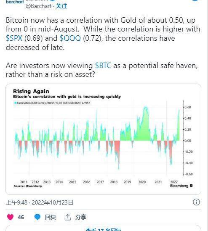Click the 分享 share label

tap(81, 217)
